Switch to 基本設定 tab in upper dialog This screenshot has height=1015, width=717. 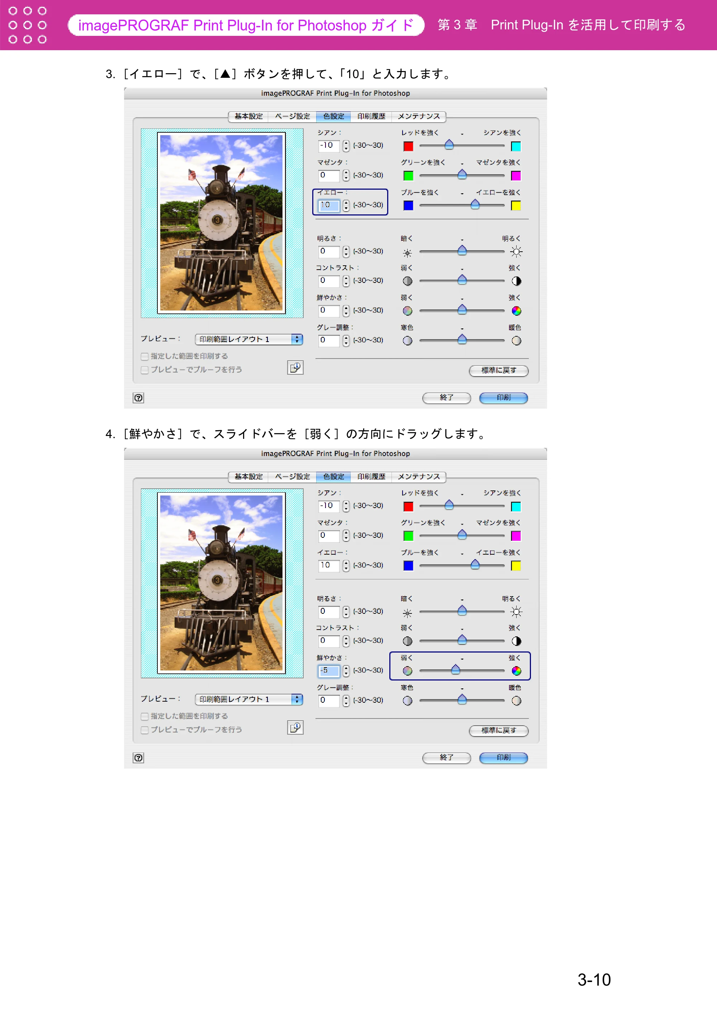coord(248,116)
